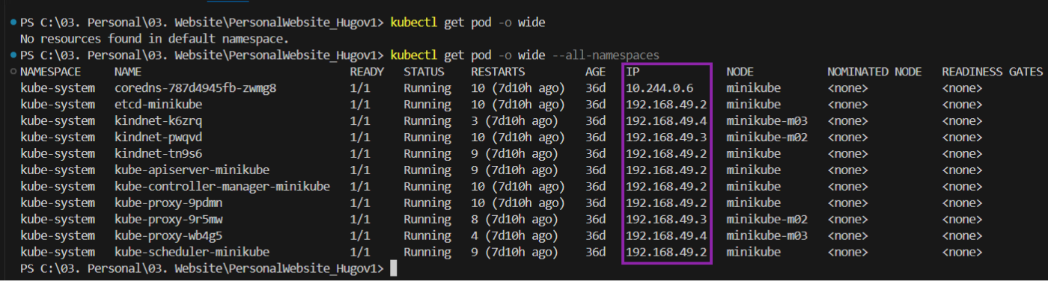This screenshot has width=1048, height=281.
Task: Click node minikube-m02 in kindnet-pwqvd row
Action: click(x=767, y=138)
